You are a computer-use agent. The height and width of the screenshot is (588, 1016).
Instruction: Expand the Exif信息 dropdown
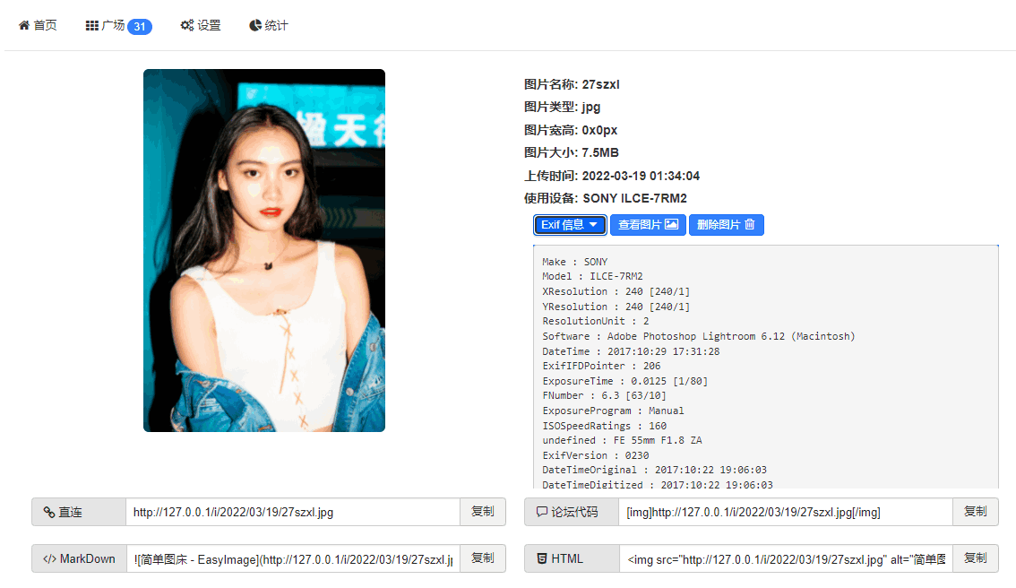[x=570, y=225]
